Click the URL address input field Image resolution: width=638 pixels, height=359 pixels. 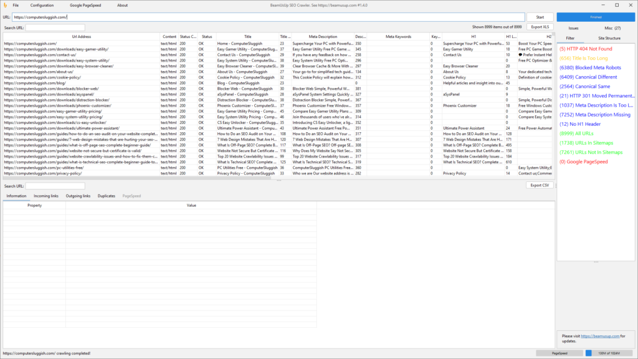coord(268,17)
